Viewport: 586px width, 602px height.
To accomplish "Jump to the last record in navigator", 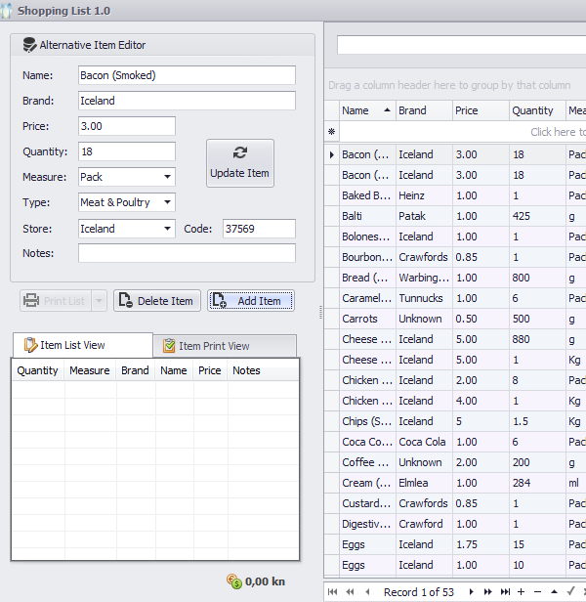I will 505,591.
